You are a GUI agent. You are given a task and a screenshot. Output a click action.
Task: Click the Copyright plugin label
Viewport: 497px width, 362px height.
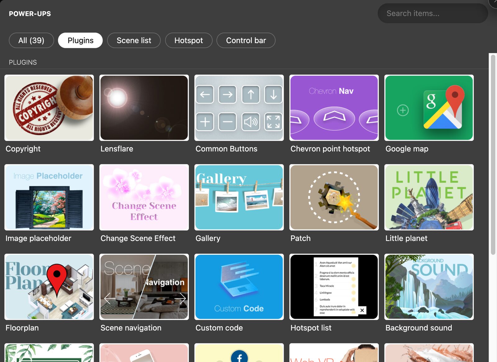tap(23, 149)
